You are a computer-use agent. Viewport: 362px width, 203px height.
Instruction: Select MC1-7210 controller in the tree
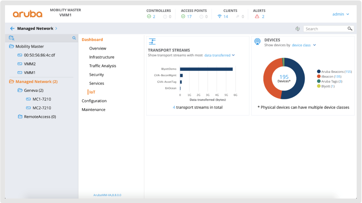(x=42, y=99)
